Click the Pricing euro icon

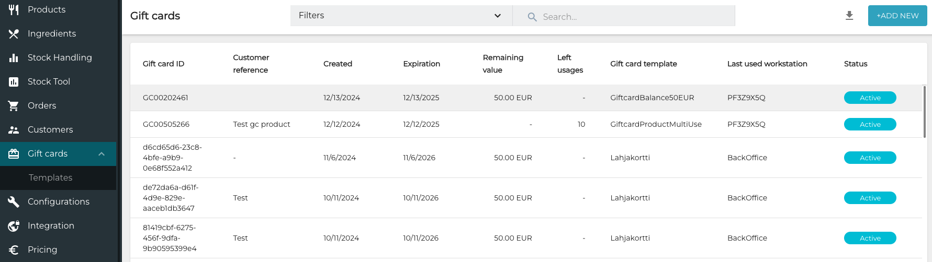[14, 249]
